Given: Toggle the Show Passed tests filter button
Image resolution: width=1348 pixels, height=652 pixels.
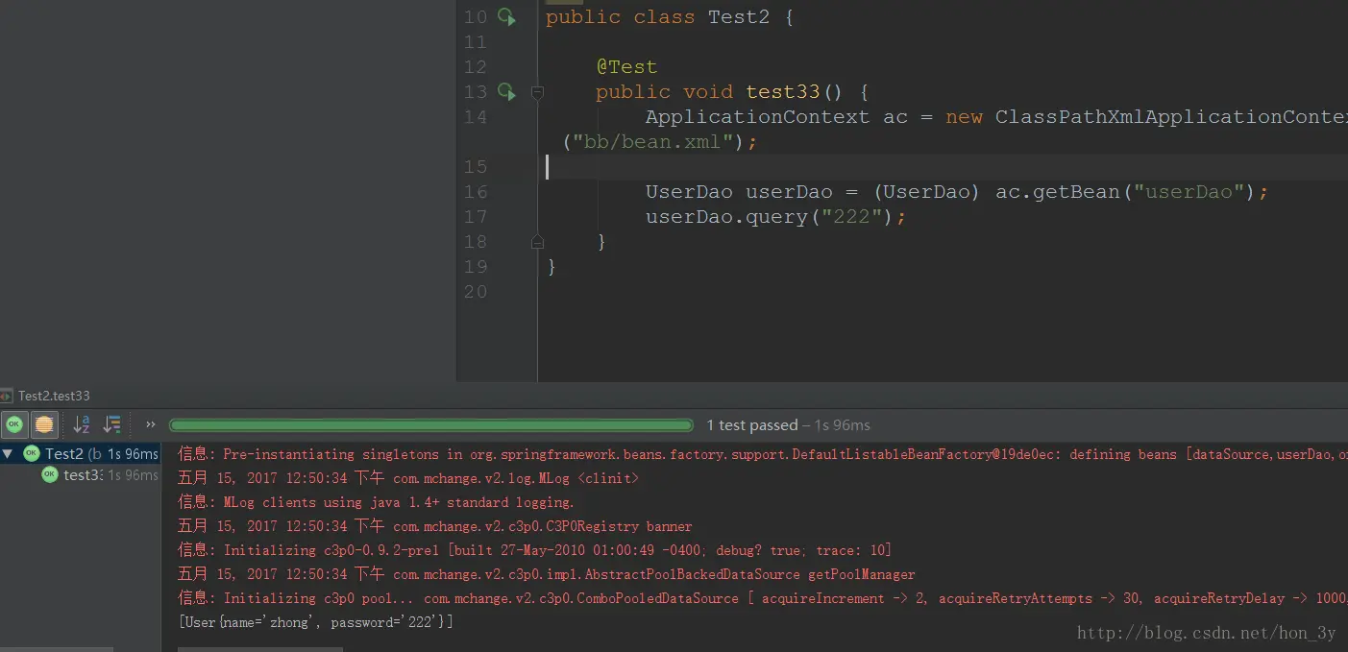Looking at the screenshot, I should point(14,424).
